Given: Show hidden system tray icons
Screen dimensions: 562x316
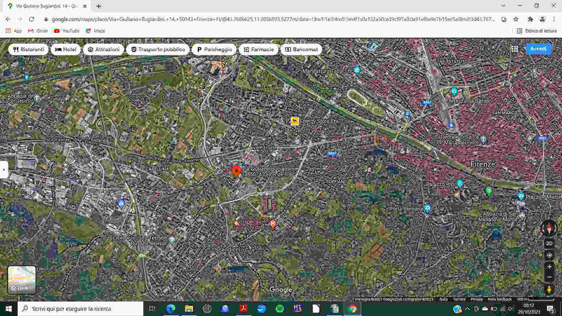Looking at the screenshot, I should 467,309.
